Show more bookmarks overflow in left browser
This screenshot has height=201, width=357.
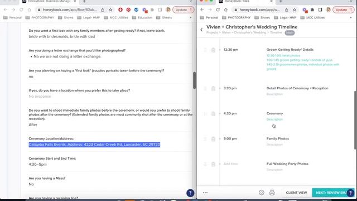tap(191, 17)
